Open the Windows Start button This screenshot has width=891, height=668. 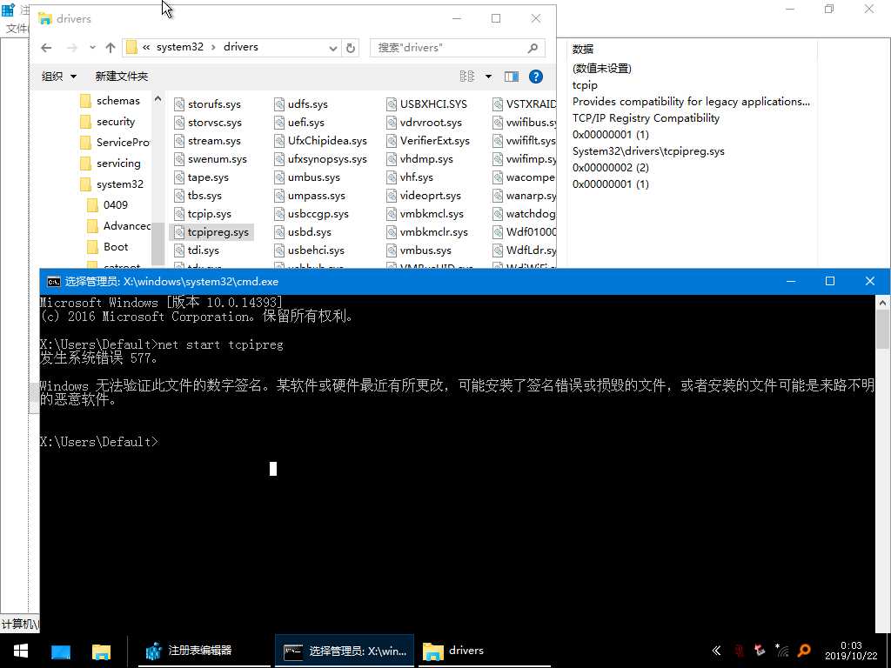coord(21,651)
